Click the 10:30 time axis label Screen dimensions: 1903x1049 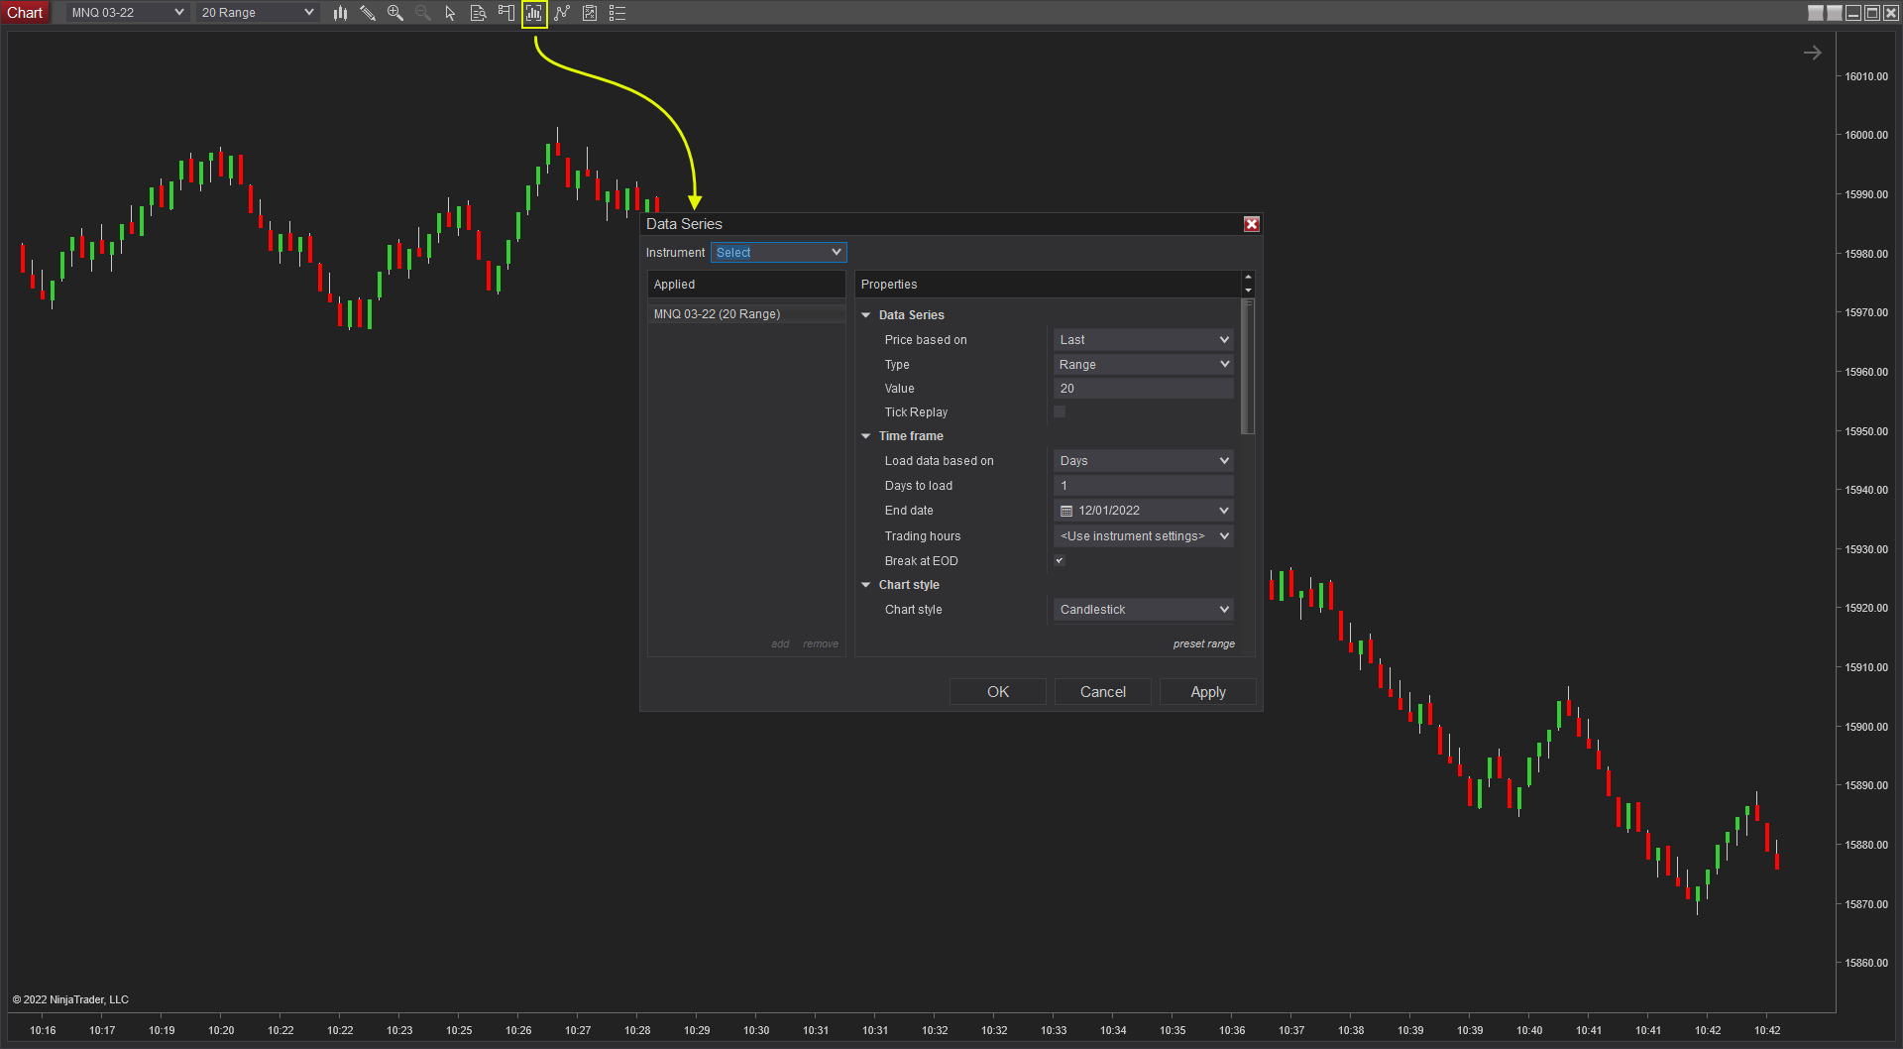(756, 1030)
